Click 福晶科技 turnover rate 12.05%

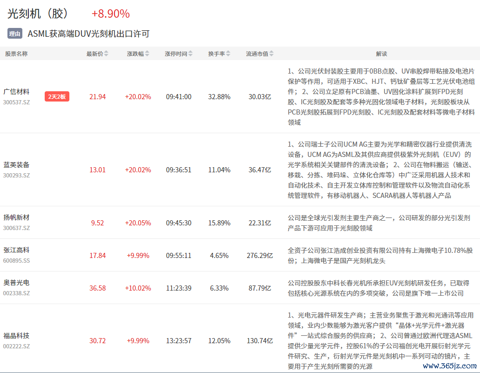click(x=219, y=341)
